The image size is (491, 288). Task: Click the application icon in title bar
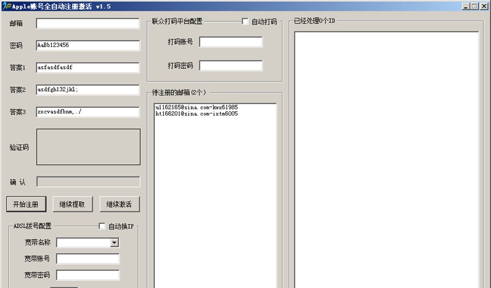tap(7, 6)
